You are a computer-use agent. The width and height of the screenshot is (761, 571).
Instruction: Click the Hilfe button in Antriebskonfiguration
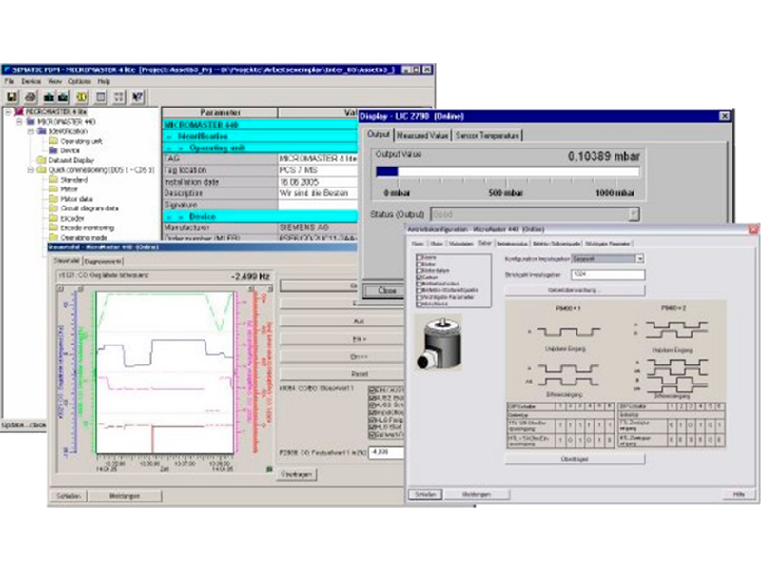[x=739, y=494]
